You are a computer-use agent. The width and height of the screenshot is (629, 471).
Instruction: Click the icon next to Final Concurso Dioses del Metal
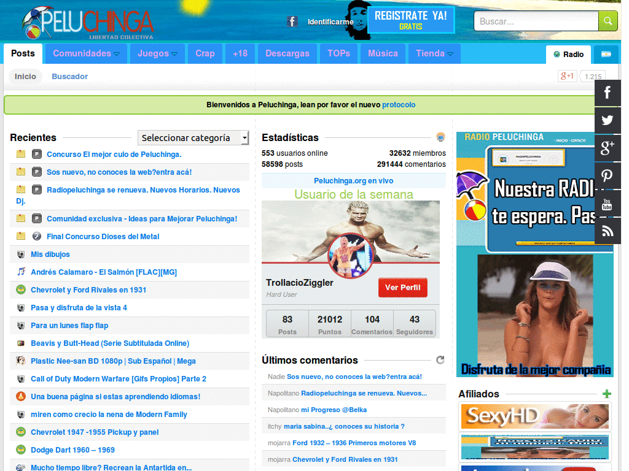point(37,236)
